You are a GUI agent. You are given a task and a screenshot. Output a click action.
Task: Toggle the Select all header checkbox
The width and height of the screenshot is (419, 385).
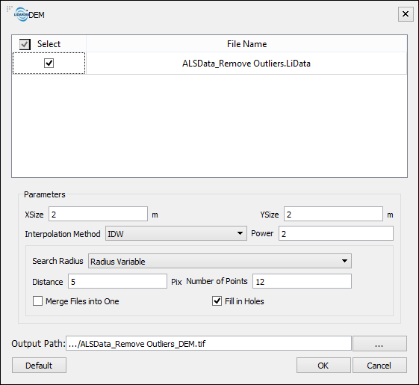click(x=25, y=44)
